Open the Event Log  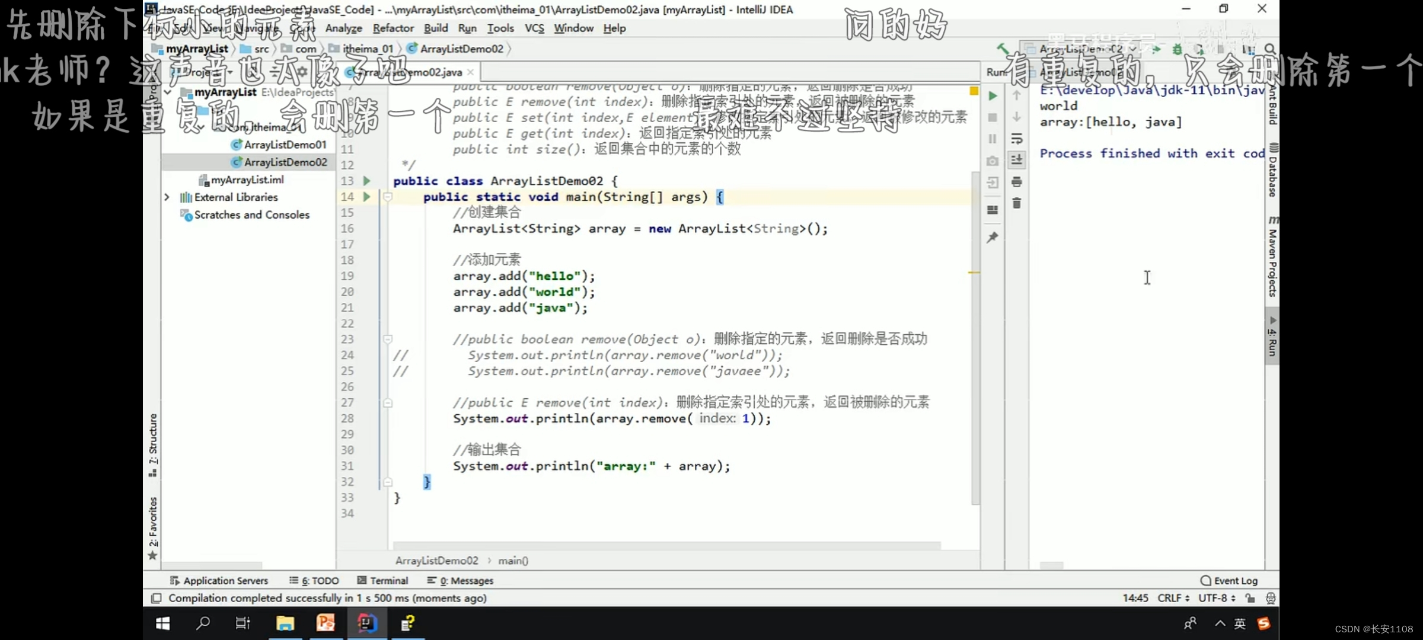pos(1229,581)
